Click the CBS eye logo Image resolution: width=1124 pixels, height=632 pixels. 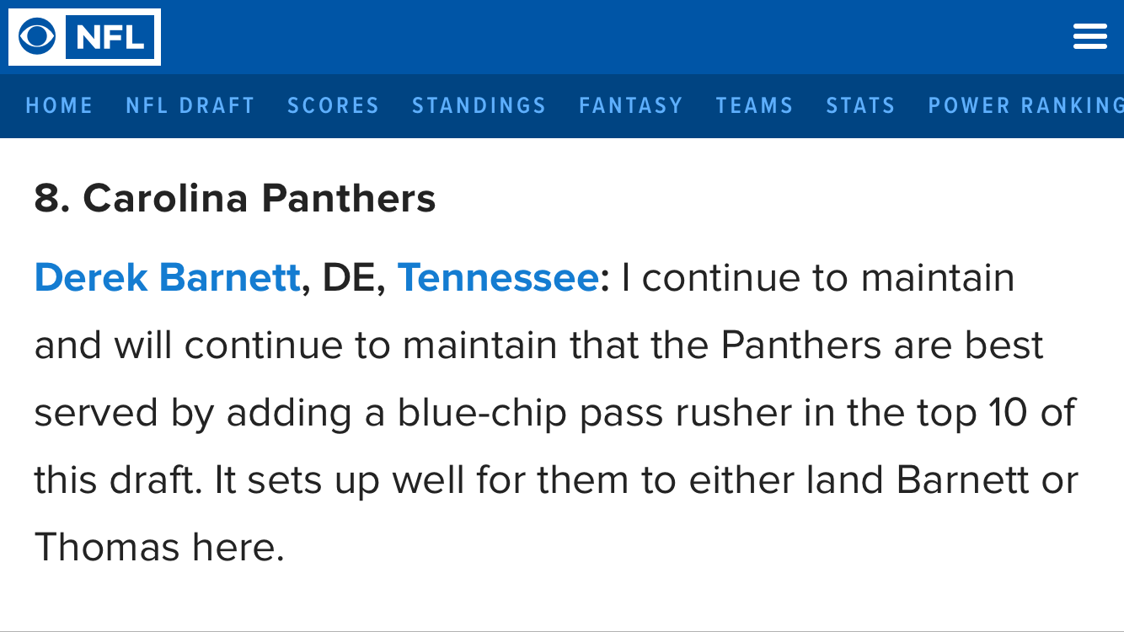pyautogui.click(x=37, y=37)
